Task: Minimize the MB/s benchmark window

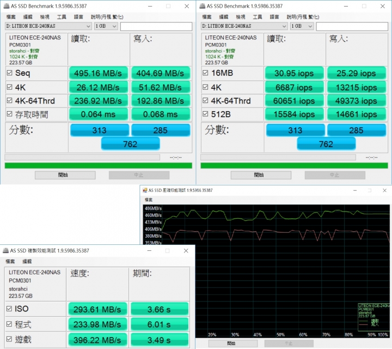Action: click(x=150, y=6)
